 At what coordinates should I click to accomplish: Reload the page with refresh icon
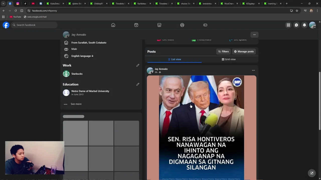pos(16,11)
